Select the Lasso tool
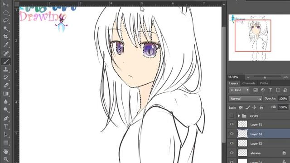 6,20
